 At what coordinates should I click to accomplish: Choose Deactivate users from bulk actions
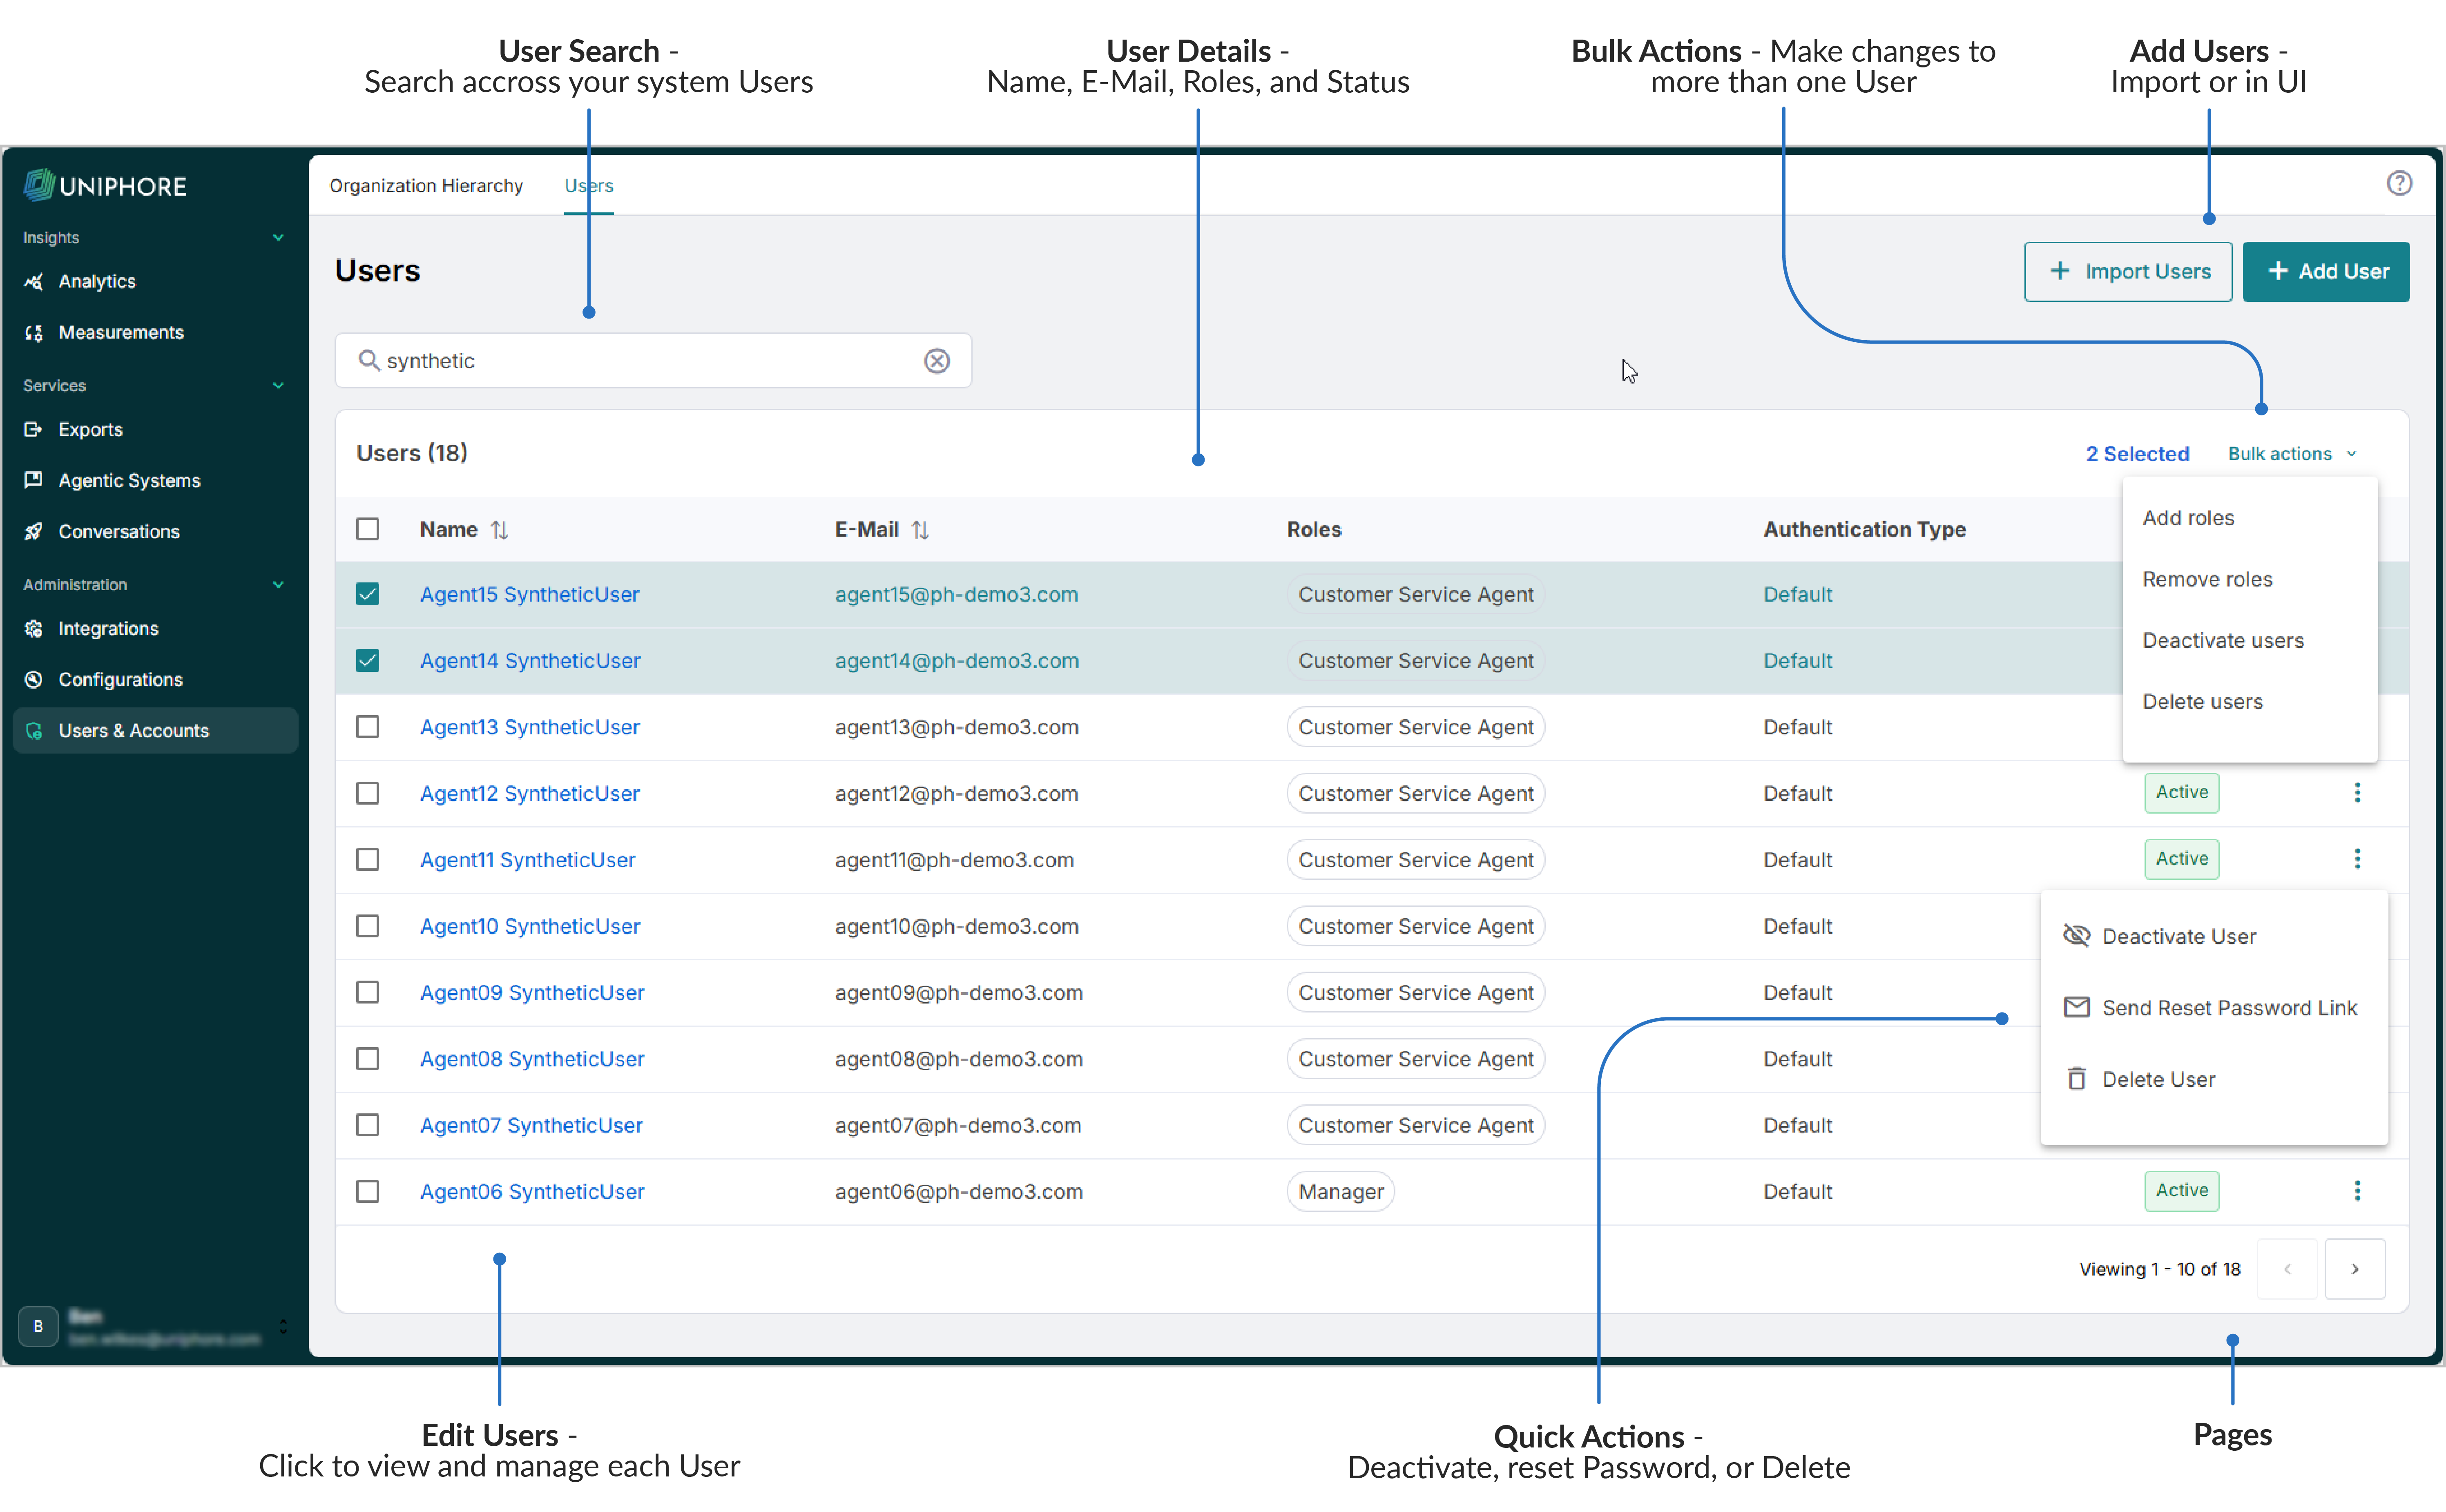click(x=2223, y=640)
